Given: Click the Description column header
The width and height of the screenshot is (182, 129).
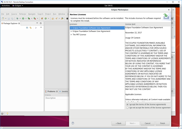Looking at the screenshot, I should 57,98.
